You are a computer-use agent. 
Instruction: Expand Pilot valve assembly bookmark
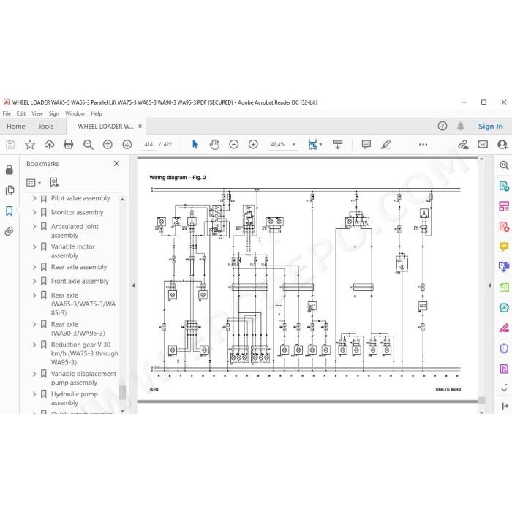point(34,198)
